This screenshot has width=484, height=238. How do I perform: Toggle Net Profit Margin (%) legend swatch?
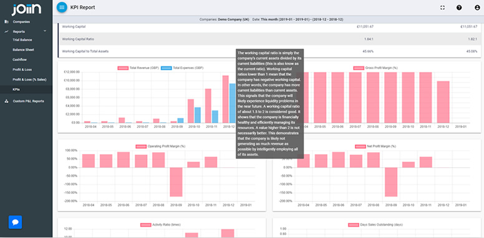[361, 147]
